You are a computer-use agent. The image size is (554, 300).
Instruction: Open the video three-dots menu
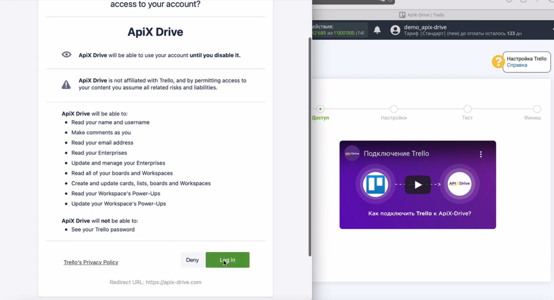[481, 154]
